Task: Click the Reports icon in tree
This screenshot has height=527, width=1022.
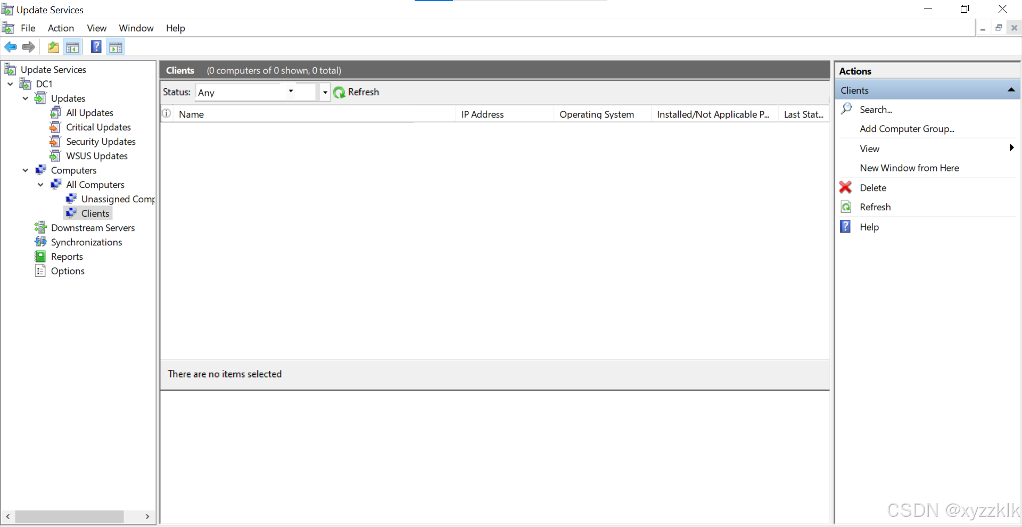Action: click(40, 256)
